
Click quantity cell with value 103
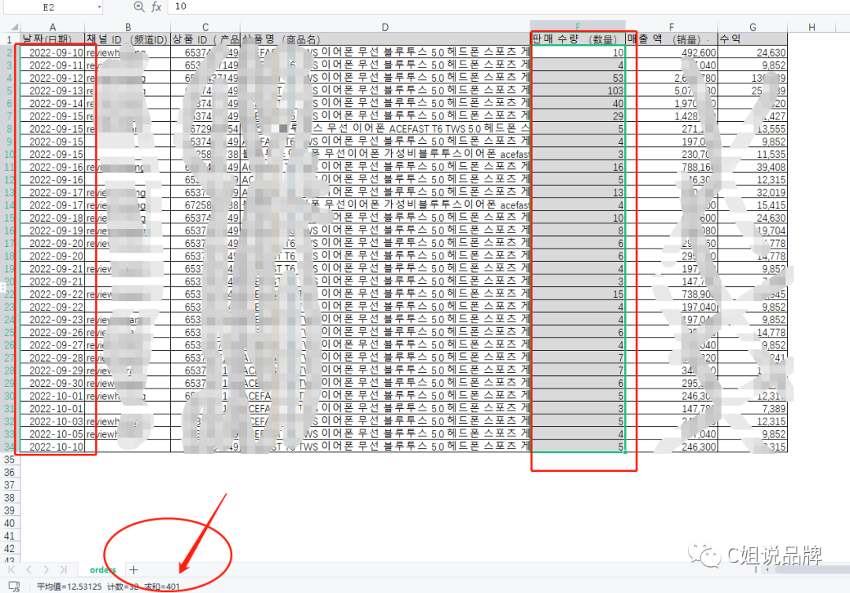(578, 90)
